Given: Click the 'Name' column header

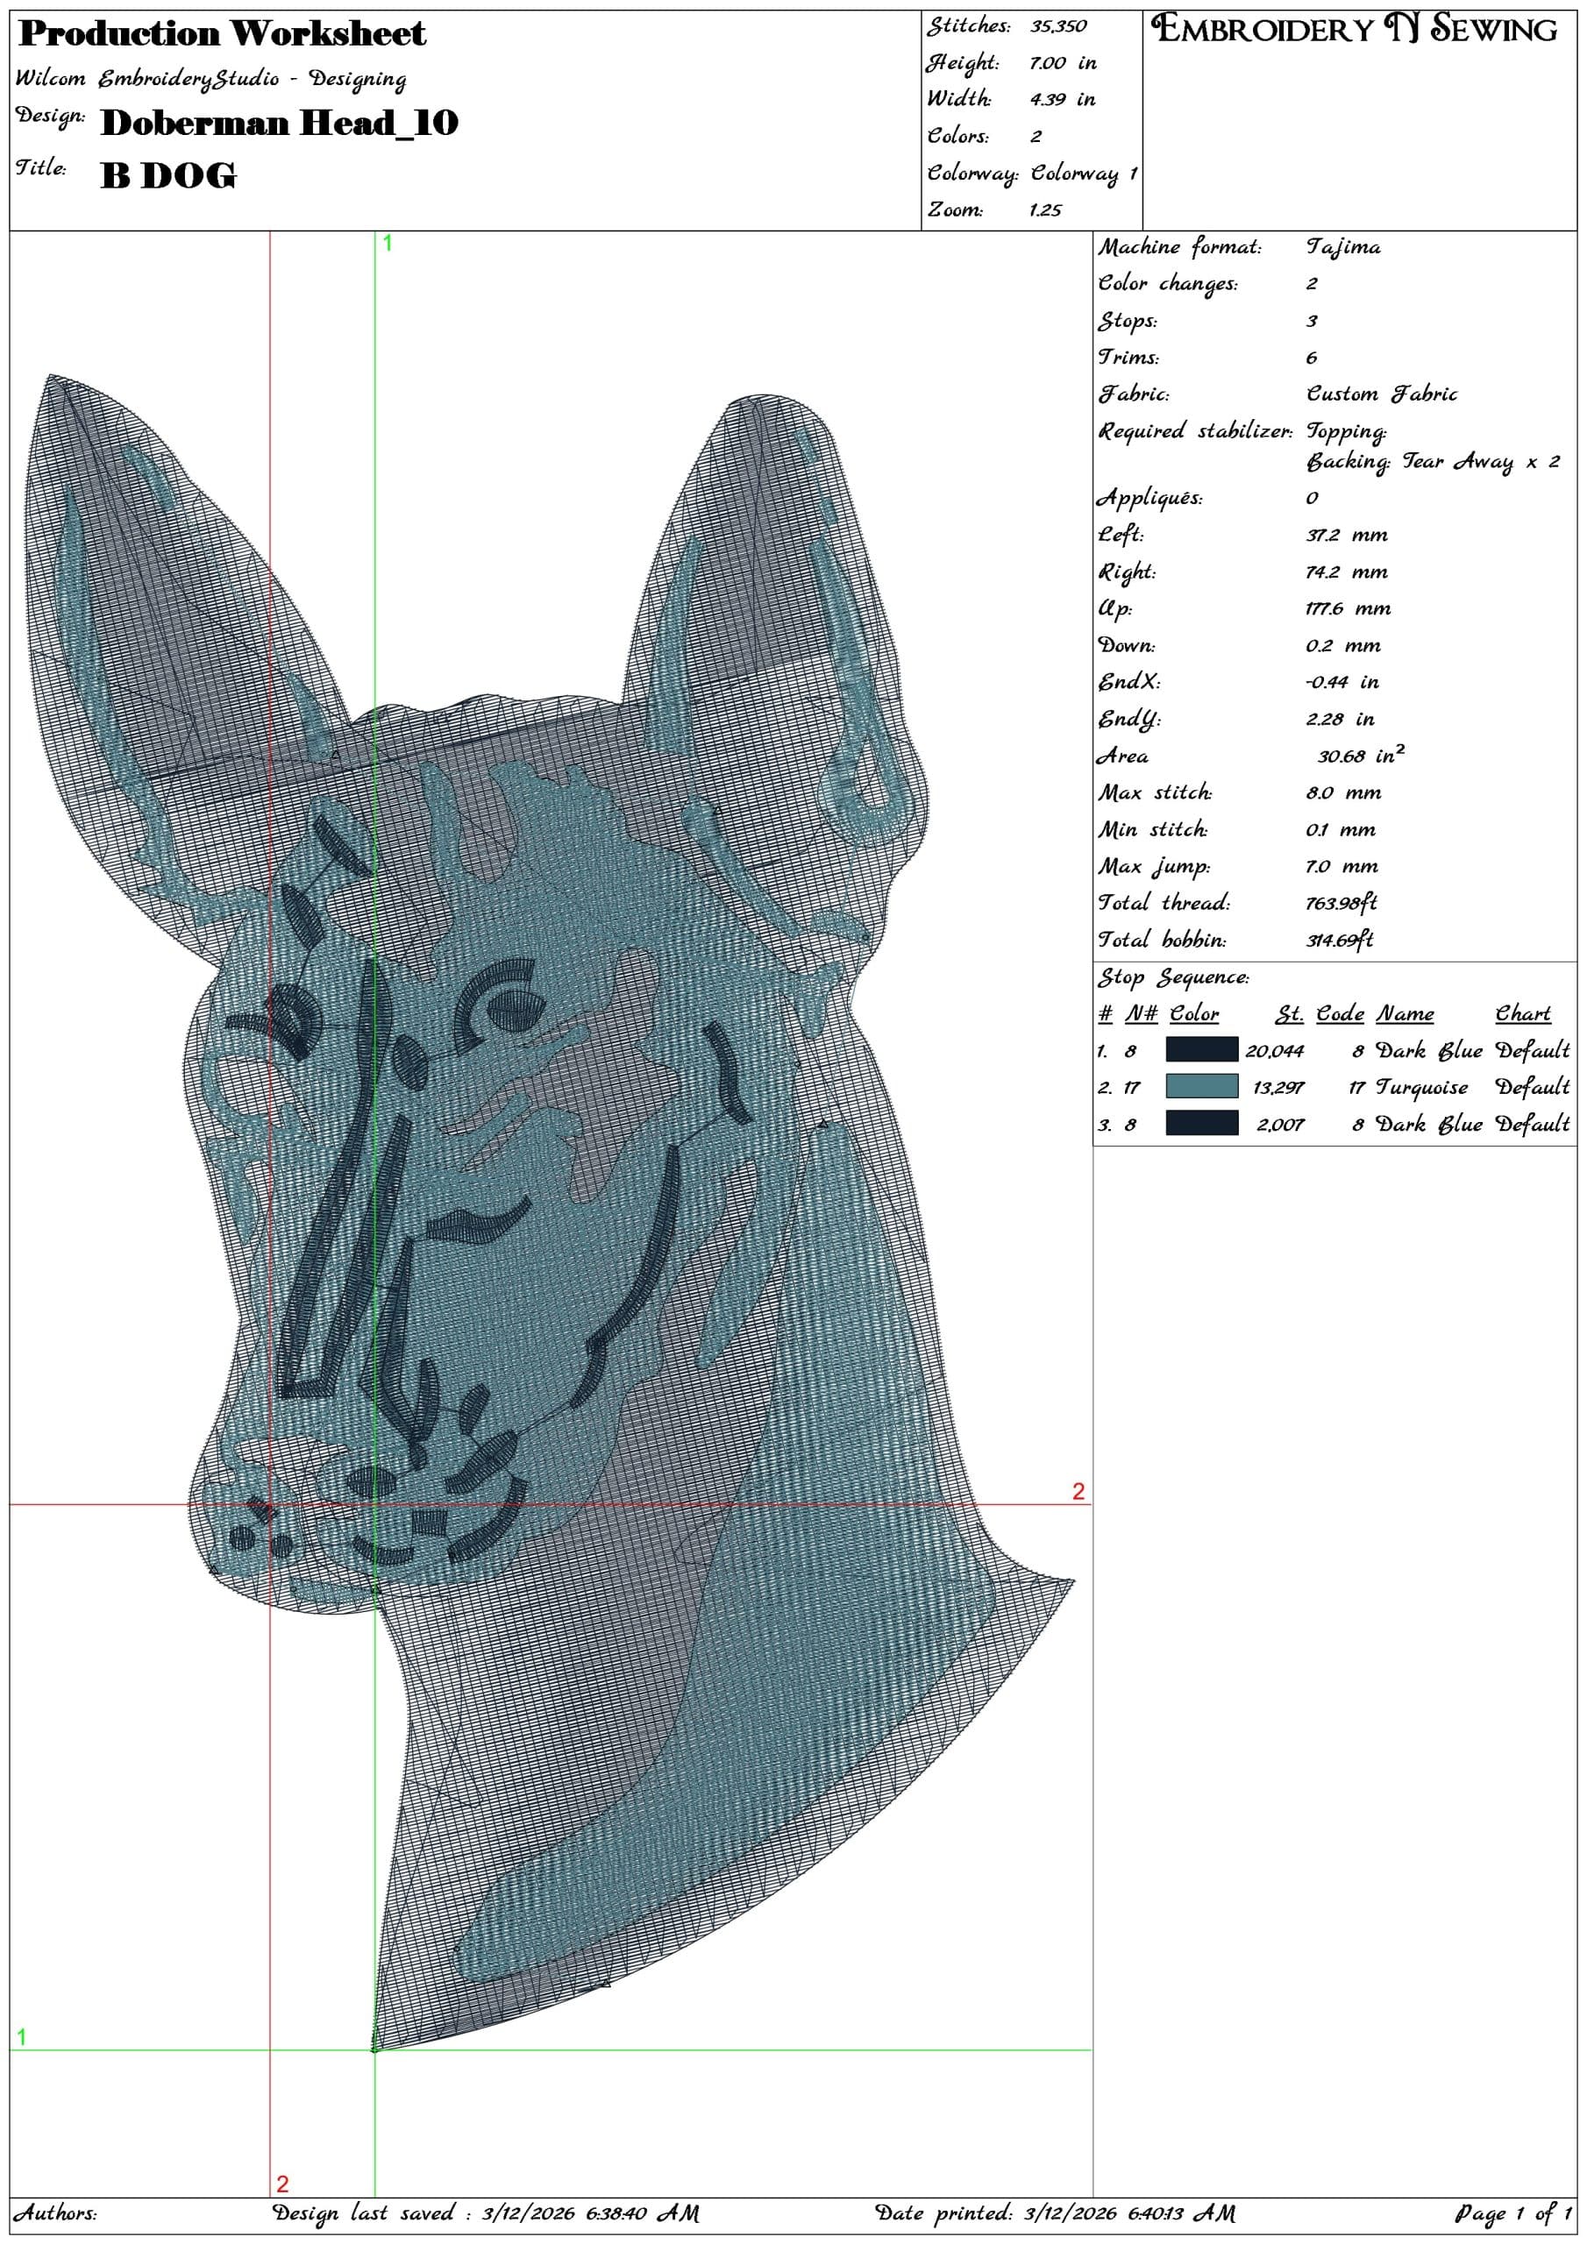Looking at the screenshot, I should pos(1404,1013).
